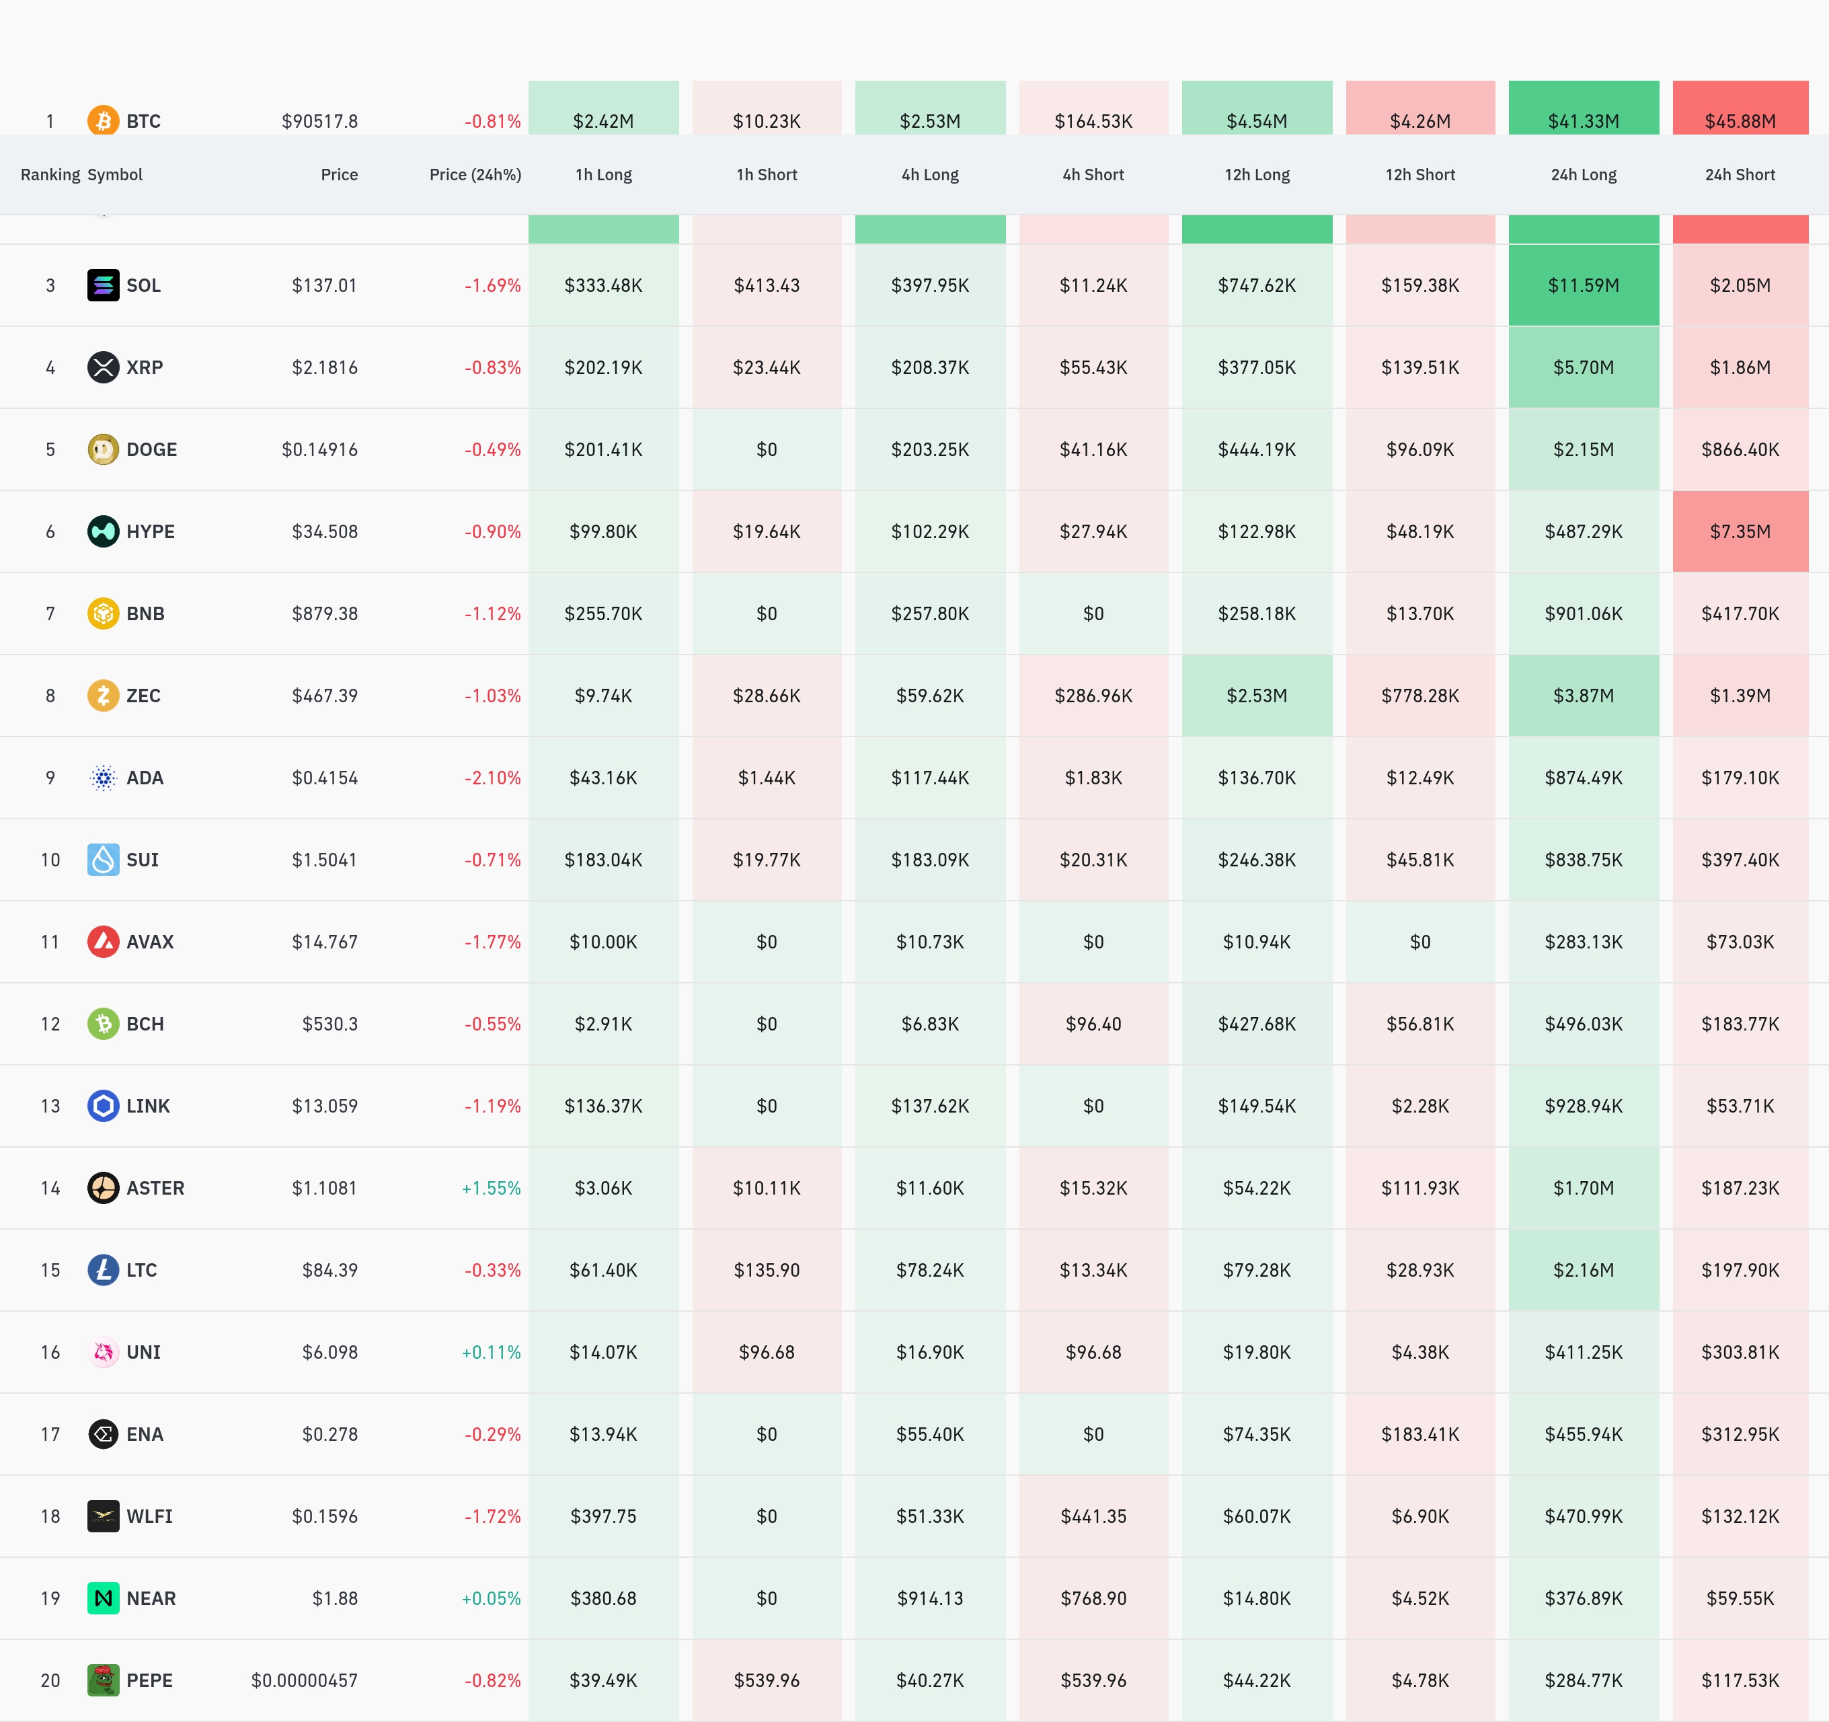1829x1722 pixels.
Task: Click the Zcash ZEC icon
Action: [103, 695]
